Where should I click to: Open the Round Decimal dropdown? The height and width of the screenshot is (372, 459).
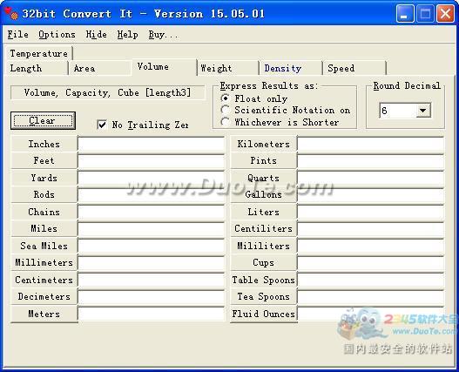422,111
